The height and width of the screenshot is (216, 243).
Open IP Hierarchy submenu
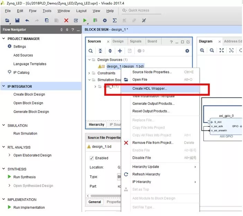coord(160,182)
